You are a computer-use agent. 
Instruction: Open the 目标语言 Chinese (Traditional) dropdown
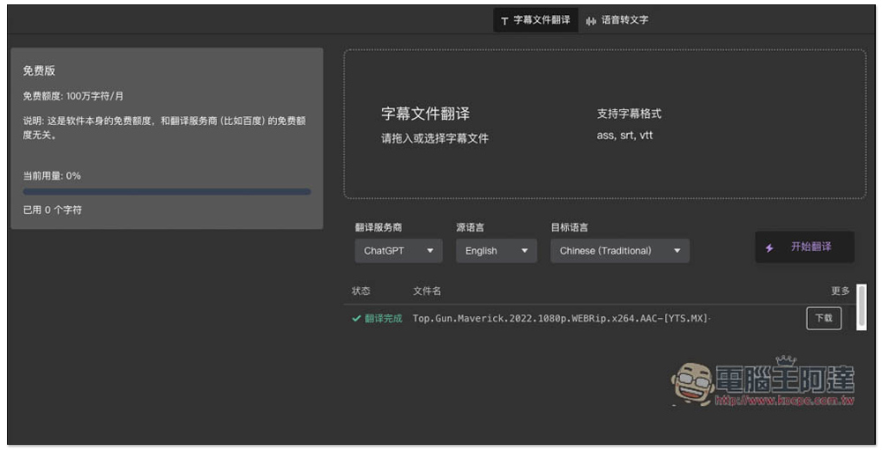click(x=620, y=251)
